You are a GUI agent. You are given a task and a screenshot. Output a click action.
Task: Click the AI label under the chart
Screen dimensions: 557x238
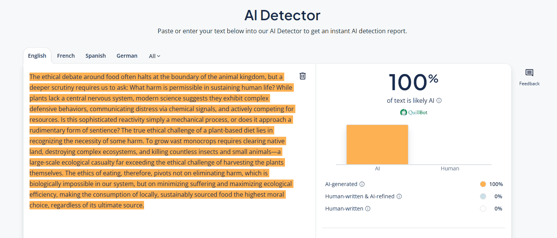(x=377, y=168)
